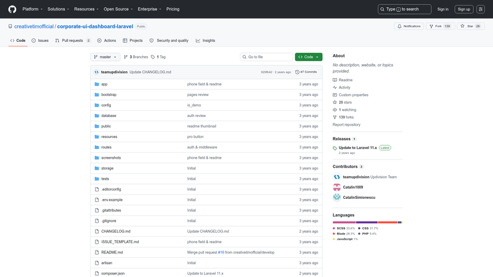Open the green Code dropdown

click(x=309, y=57)
